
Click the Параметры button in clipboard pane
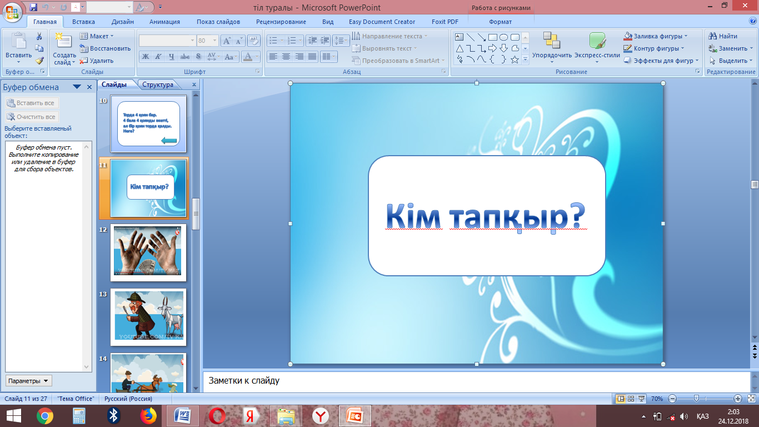point(28,381)
